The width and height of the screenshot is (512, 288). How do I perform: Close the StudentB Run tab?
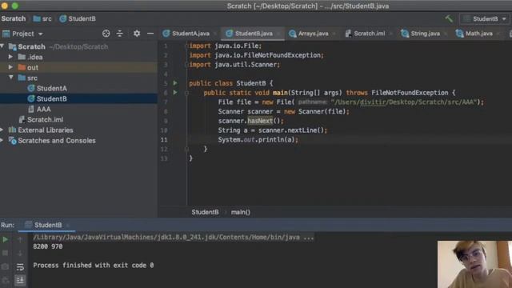coord(68,226)
